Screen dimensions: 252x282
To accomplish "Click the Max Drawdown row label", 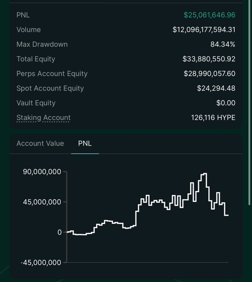I will (42, 44).
